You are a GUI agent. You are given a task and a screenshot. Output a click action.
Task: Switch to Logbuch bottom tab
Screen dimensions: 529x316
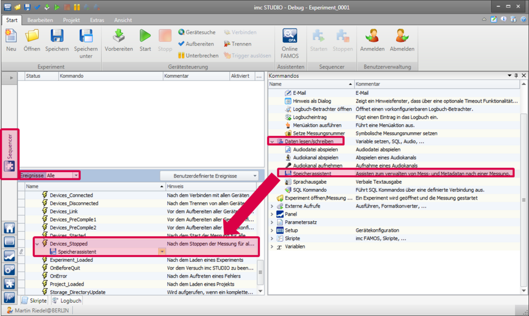pos(67,301)
